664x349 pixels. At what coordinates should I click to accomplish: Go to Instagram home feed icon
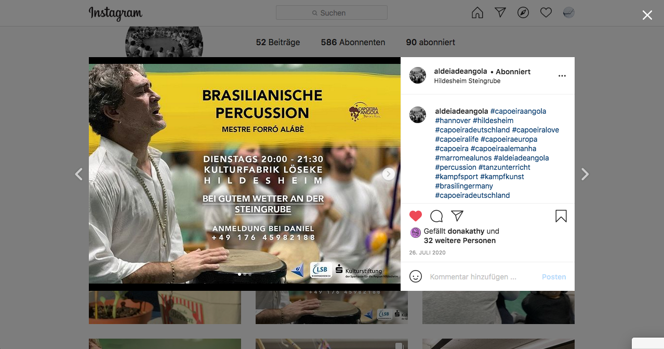pyautogui.click(x=477, y=13)
